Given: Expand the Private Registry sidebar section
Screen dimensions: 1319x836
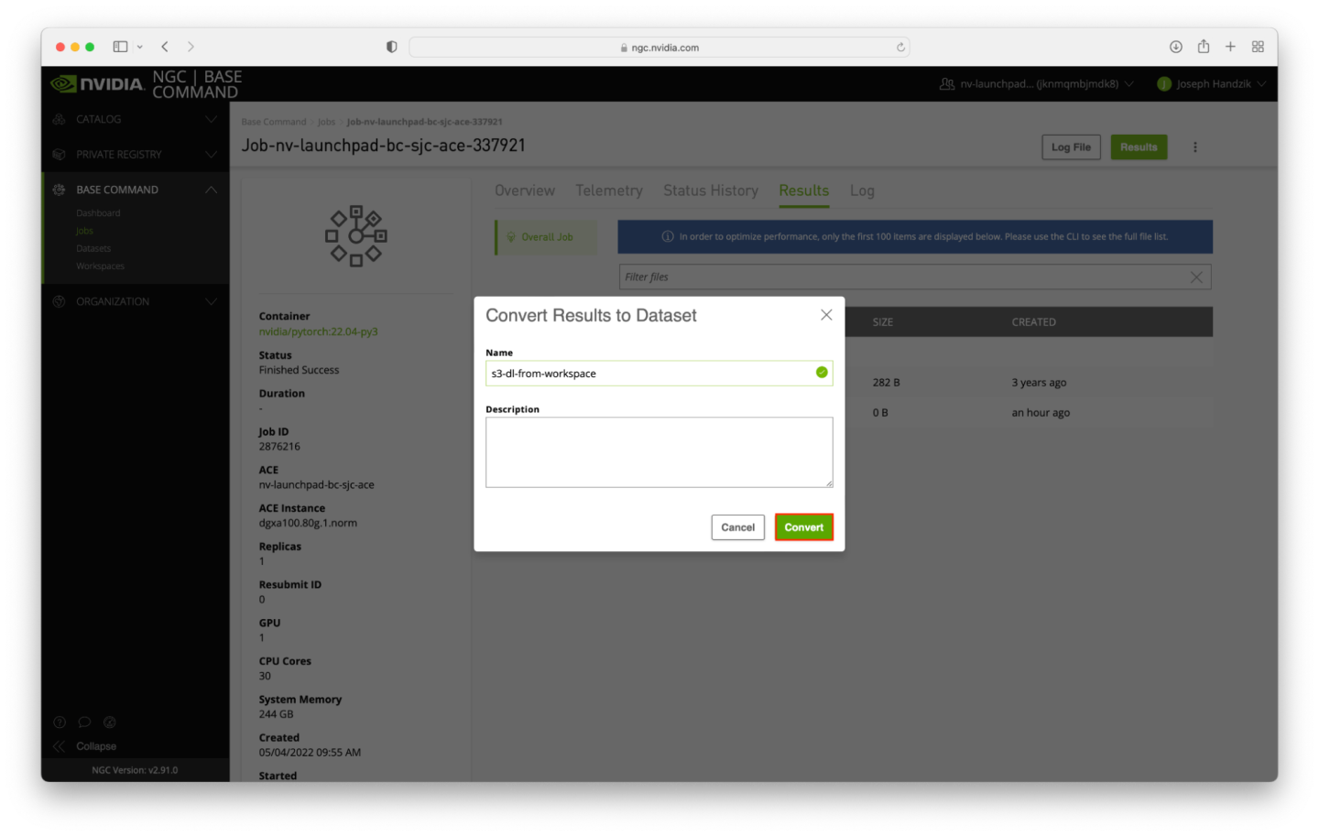Looking at the screenshot, I should (x=135, y=155).
